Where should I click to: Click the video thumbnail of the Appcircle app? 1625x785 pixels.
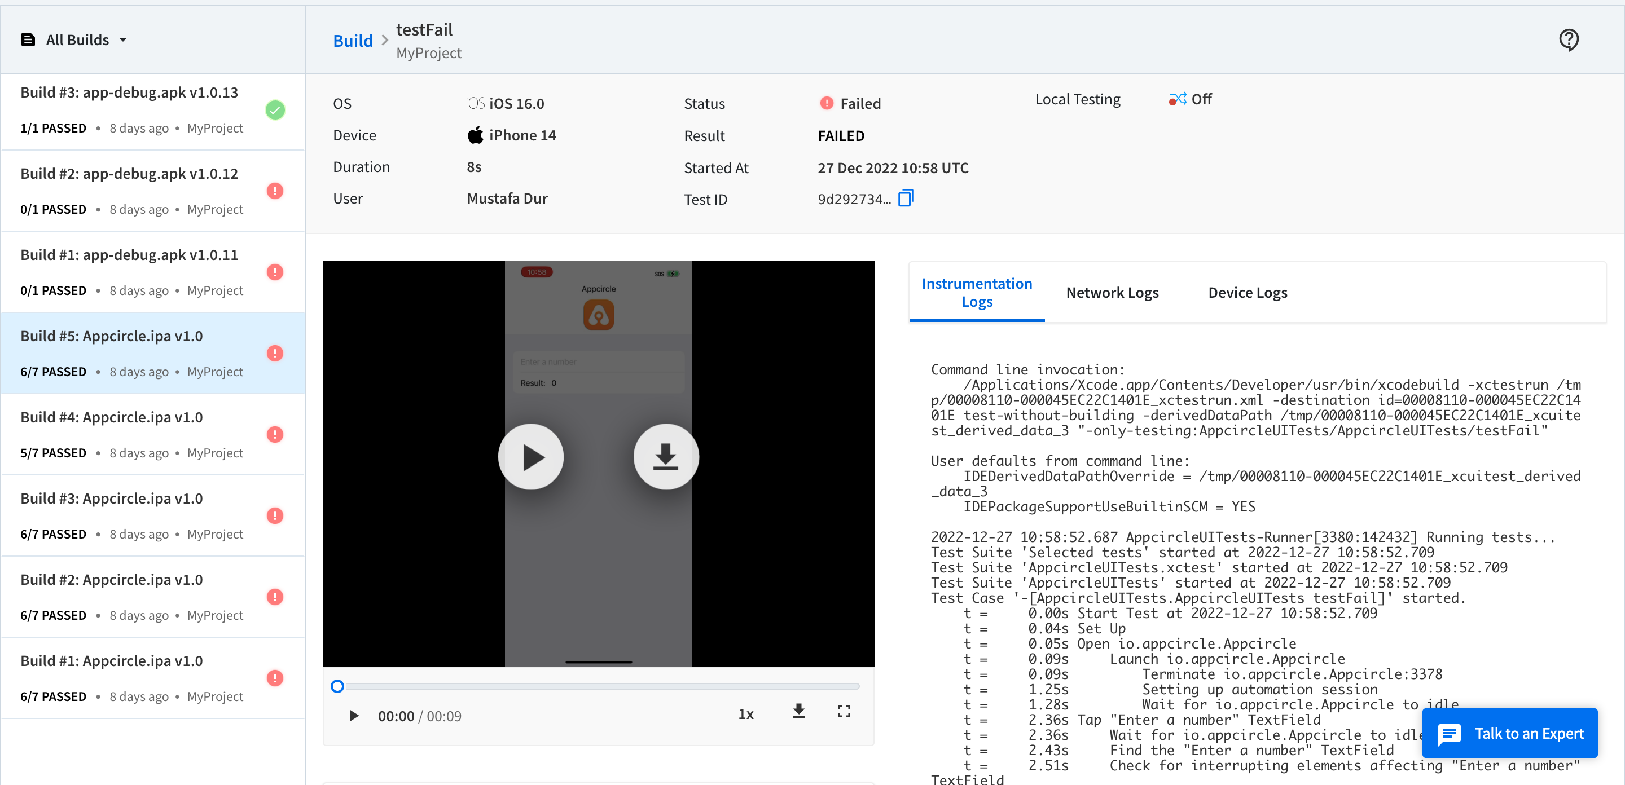(x=598, y=464)
